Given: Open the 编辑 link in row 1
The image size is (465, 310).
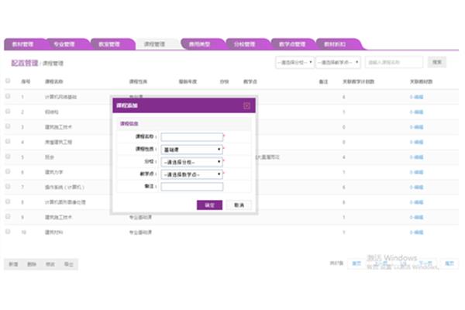Looking at the screenshot, I should point(417,97).
